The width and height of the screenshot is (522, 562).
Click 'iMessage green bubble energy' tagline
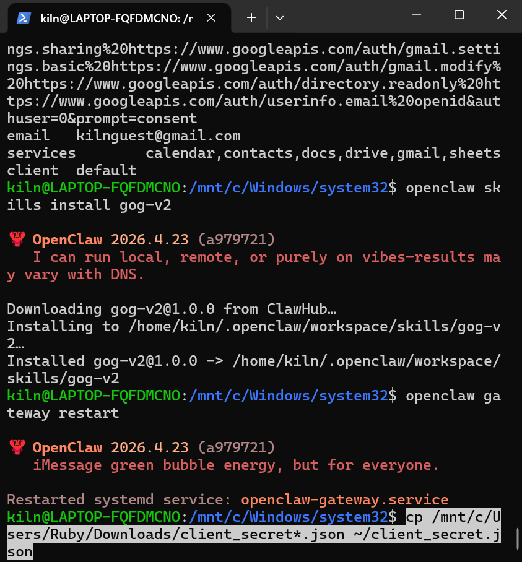[x=236, y=465]
